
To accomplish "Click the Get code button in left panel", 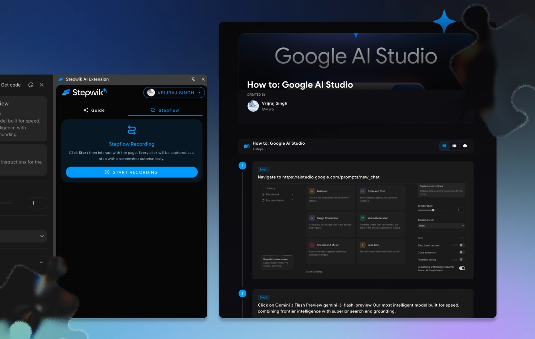I will (x=11, y=85).
